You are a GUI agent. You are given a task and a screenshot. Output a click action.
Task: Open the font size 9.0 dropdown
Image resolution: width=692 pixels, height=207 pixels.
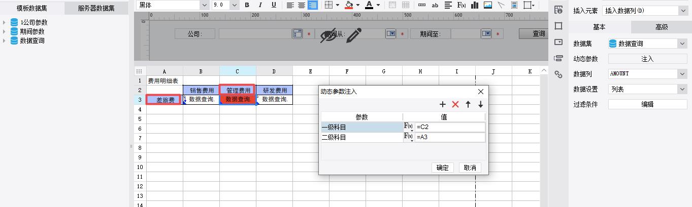[x=235, y=5]
